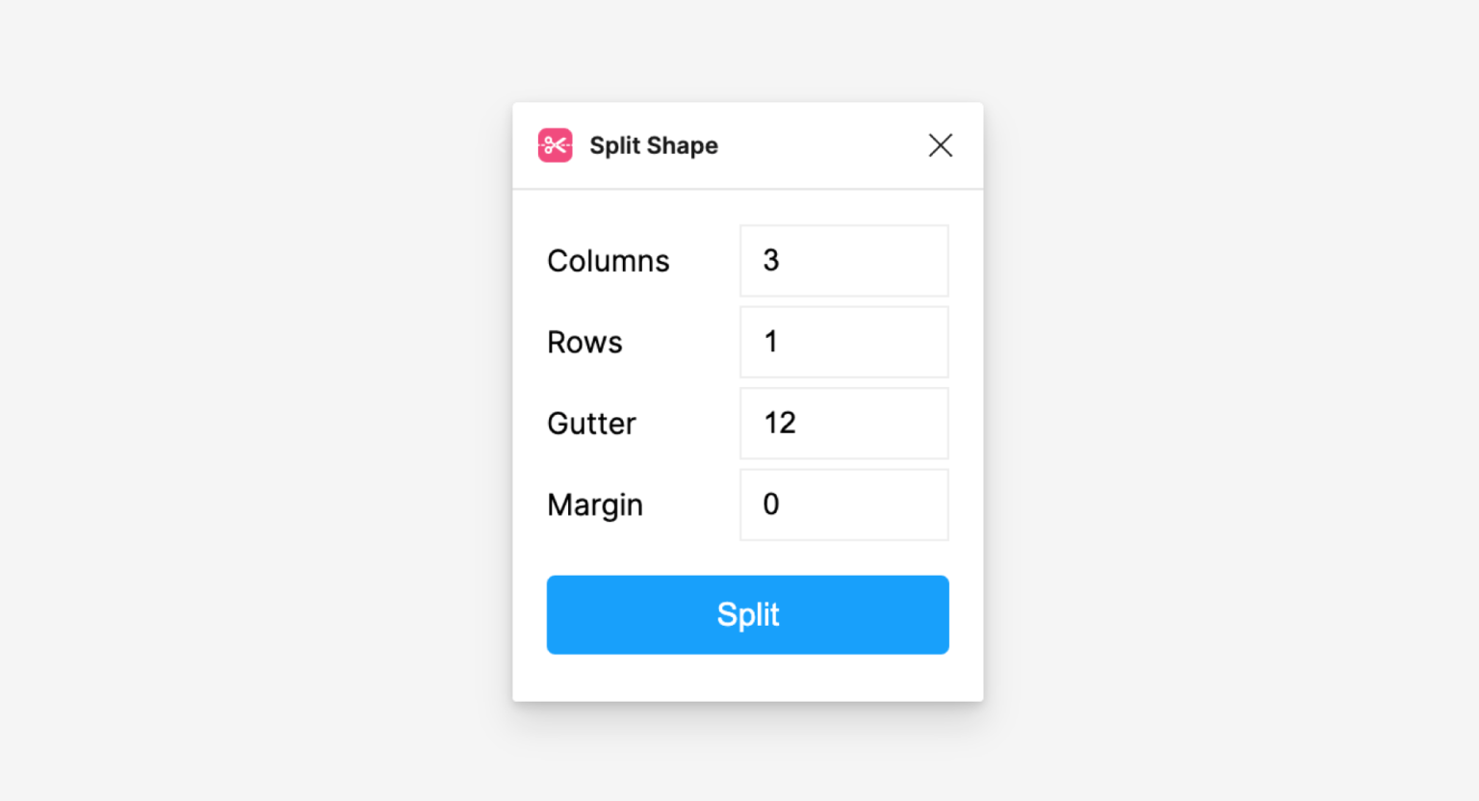Select the Gutter input showing 12

(x=843, y=424)
